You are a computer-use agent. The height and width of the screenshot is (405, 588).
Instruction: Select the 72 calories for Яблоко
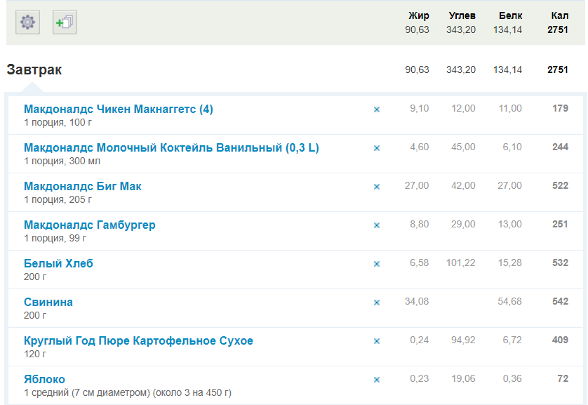point(563,379)
